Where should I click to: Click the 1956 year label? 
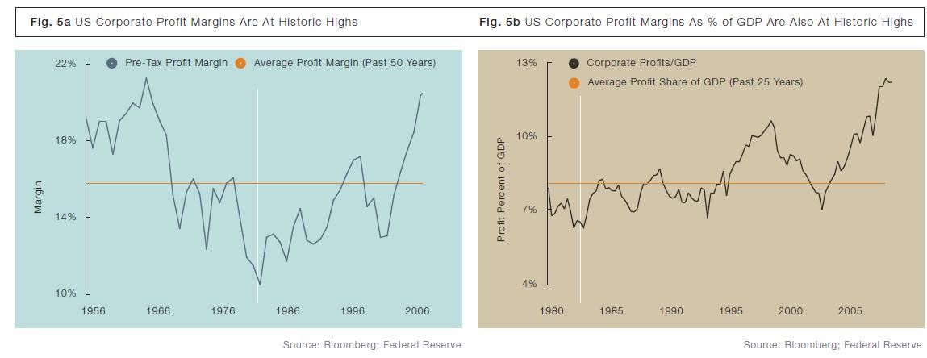pos(94,310)
